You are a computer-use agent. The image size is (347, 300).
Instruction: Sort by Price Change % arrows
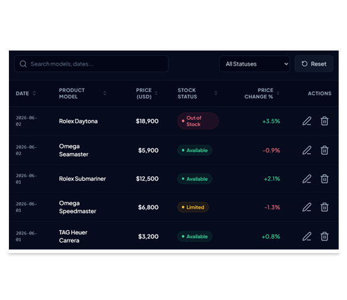(278, 93)
